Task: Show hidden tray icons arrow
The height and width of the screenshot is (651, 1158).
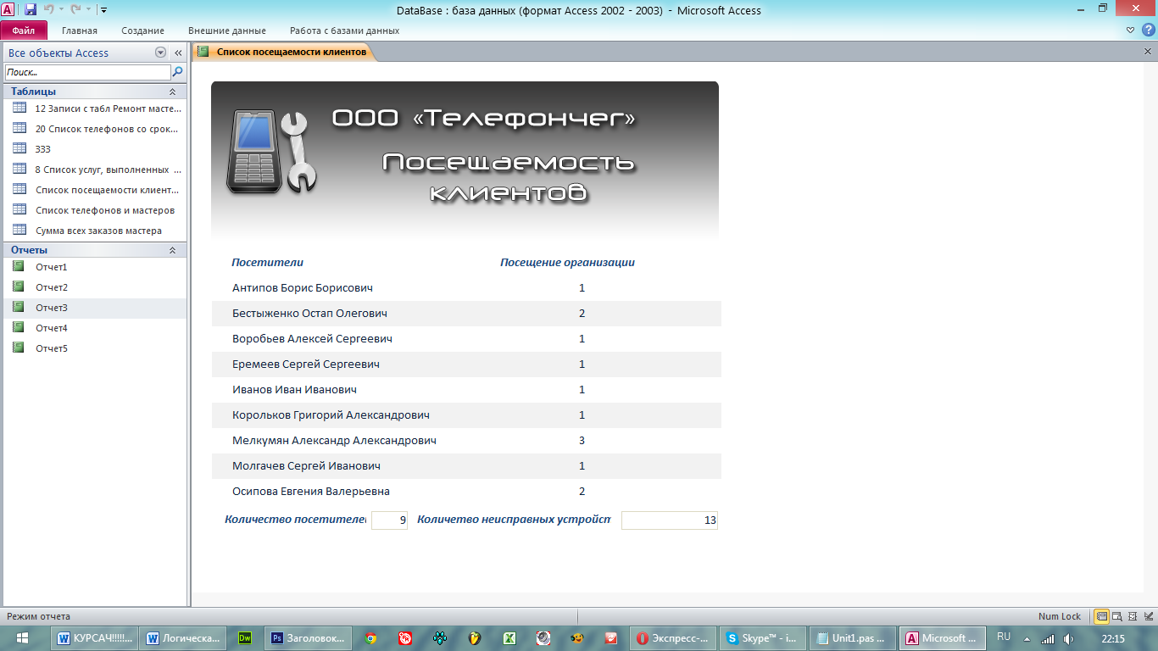Action: [x=1027, y=638]
